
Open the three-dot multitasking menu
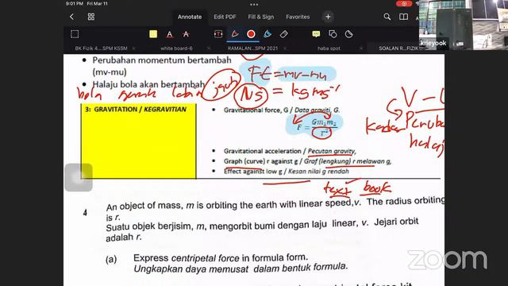254,5
